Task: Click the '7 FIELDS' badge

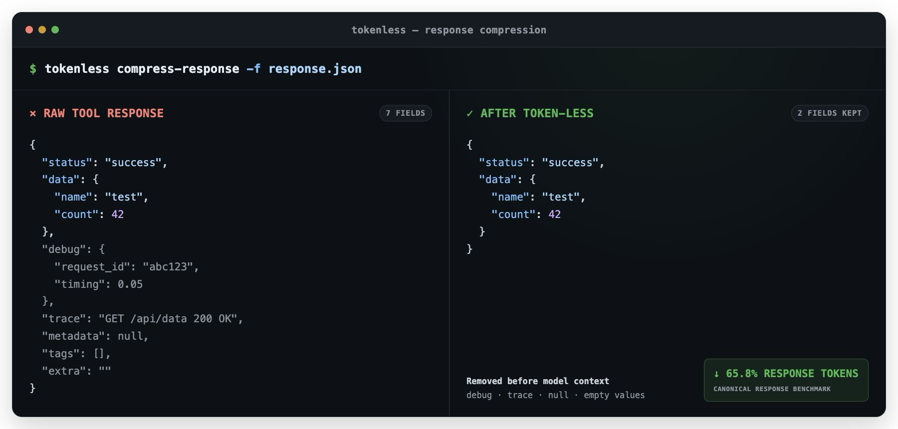Action: click(406, 113)
